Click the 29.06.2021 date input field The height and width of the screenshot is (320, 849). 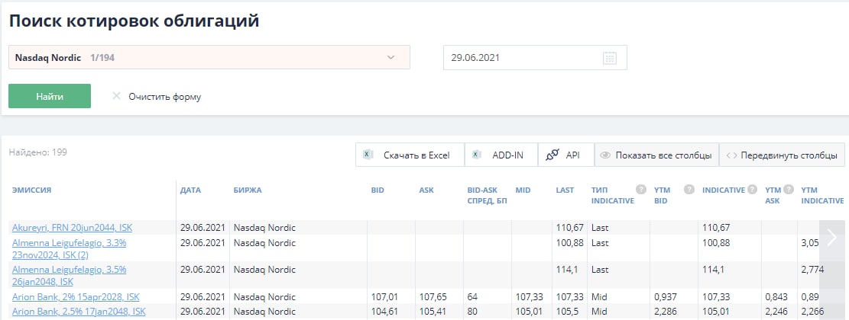pos(535,57)
